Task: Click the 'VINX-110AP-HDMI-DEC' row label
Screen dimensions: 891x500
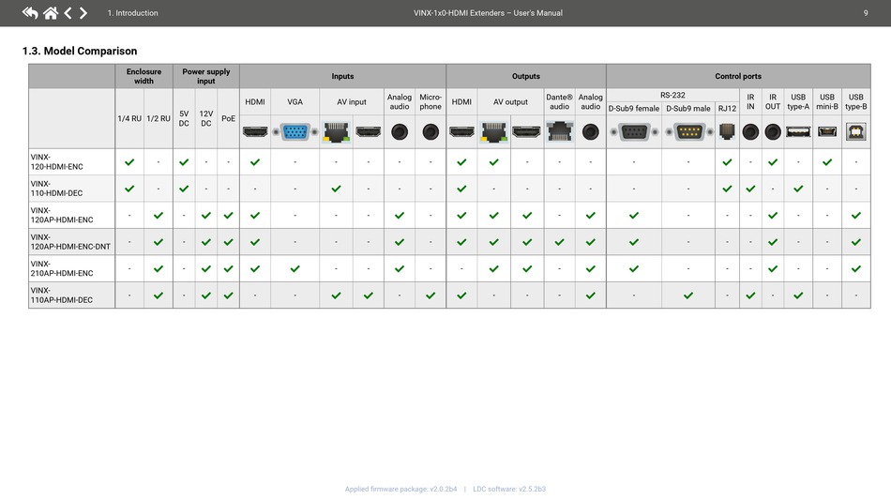Action: (x=61, y=295)
